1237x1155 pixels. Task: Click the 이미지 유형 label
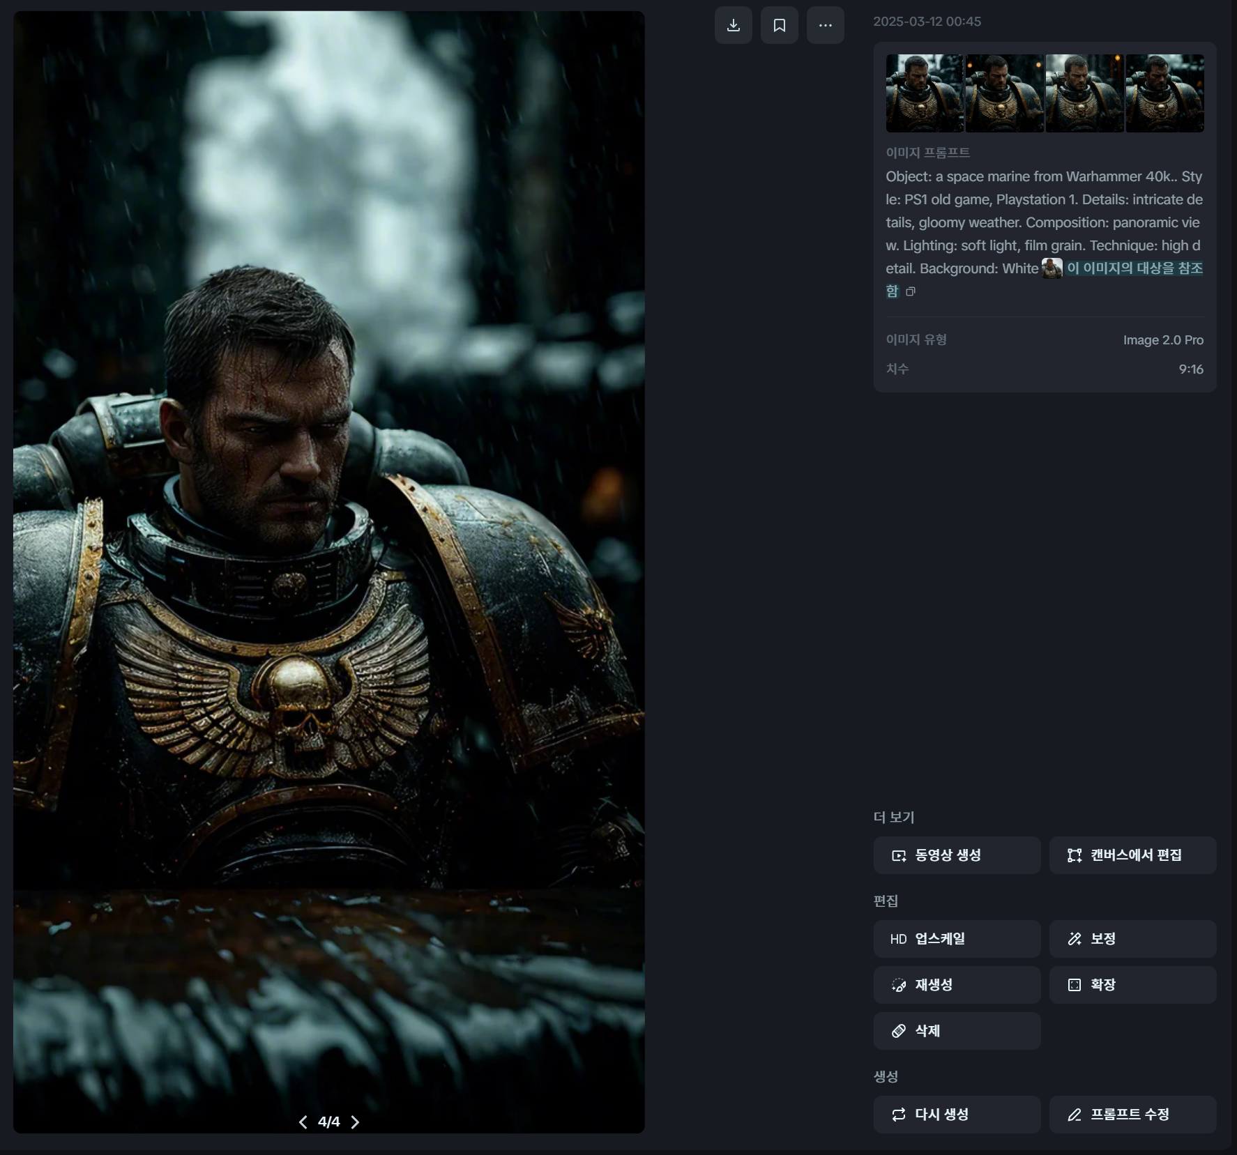pyautogui.click(x=916, y=339)
